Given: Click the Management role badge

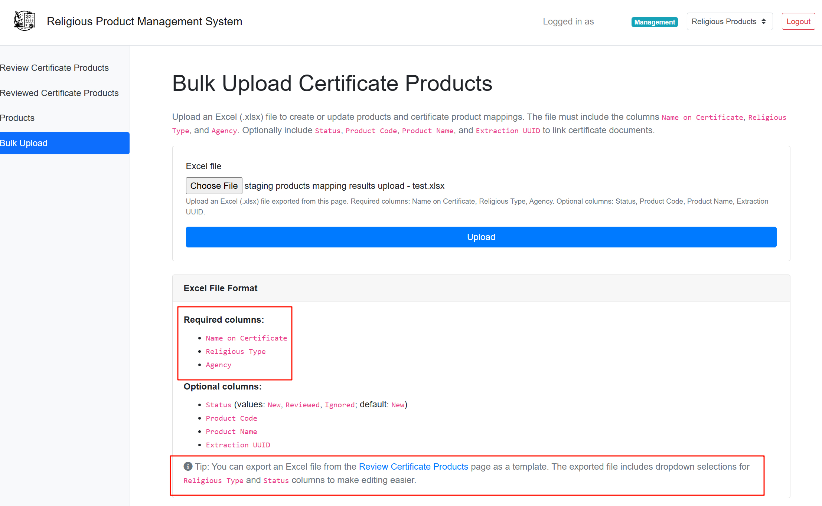Looking at the screenshot, I should click(654, 22).
